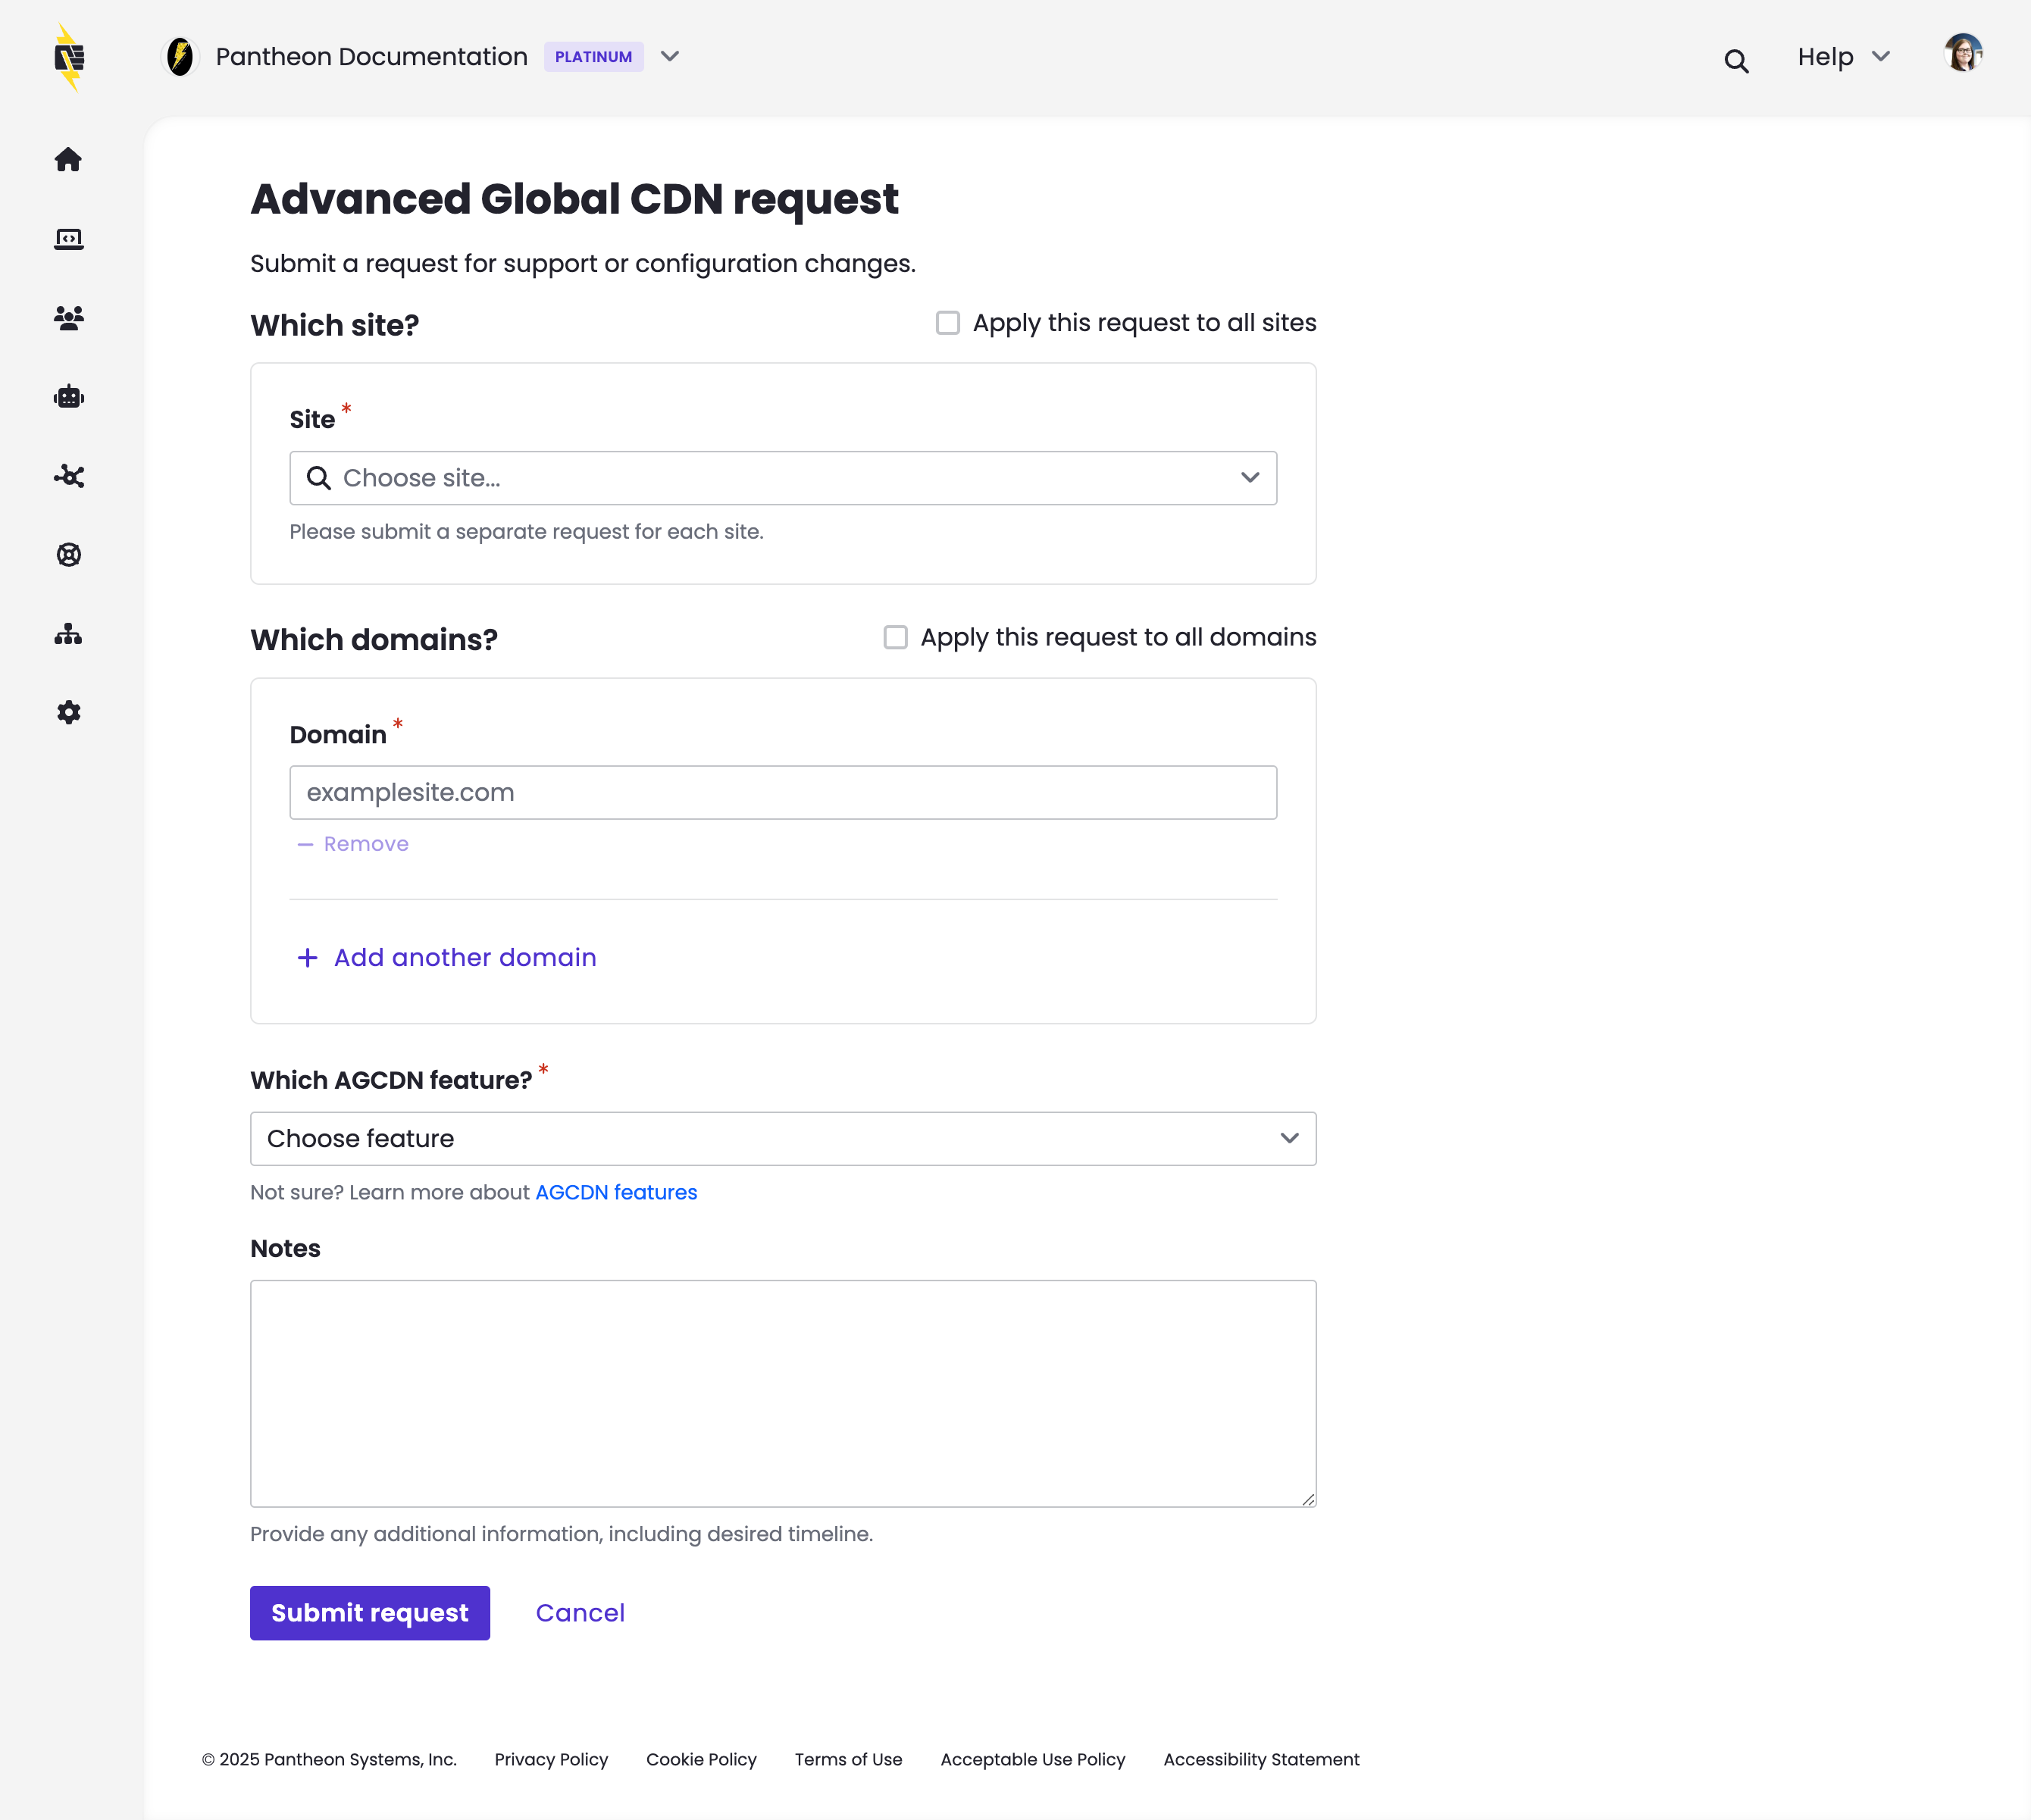Open workspace settings gear icon
The height and width of the screenshot is (1820, 2031).
68,712
